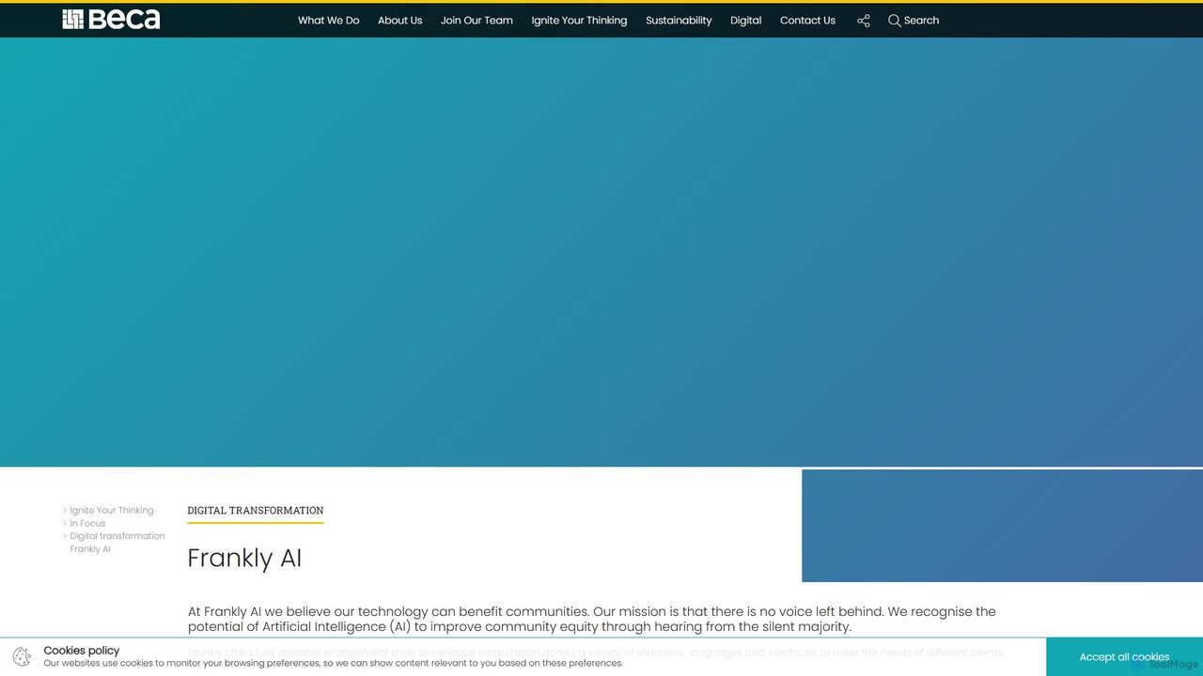Click the paragraph starting 'At Frankly AI we believe'
1203x676 pixels.
pyautogui.click(x=591, y=619)
